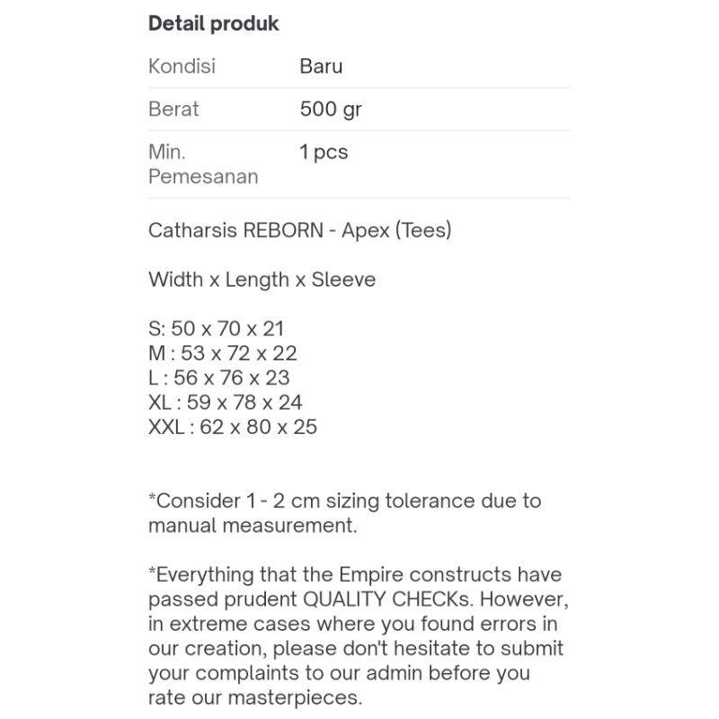719x719 pixels.
Task: Select the XL size measurement row
Action: coord(225,403)
